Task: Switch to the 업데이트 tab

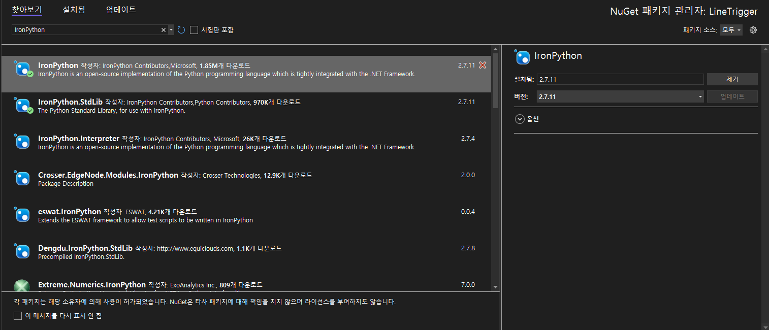Action: click(121, 10)
